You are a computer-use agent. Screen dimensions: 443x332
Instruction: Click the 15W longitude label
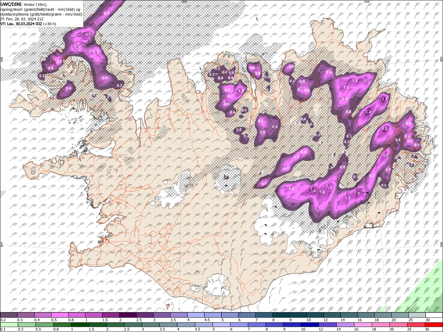point(367,2)
